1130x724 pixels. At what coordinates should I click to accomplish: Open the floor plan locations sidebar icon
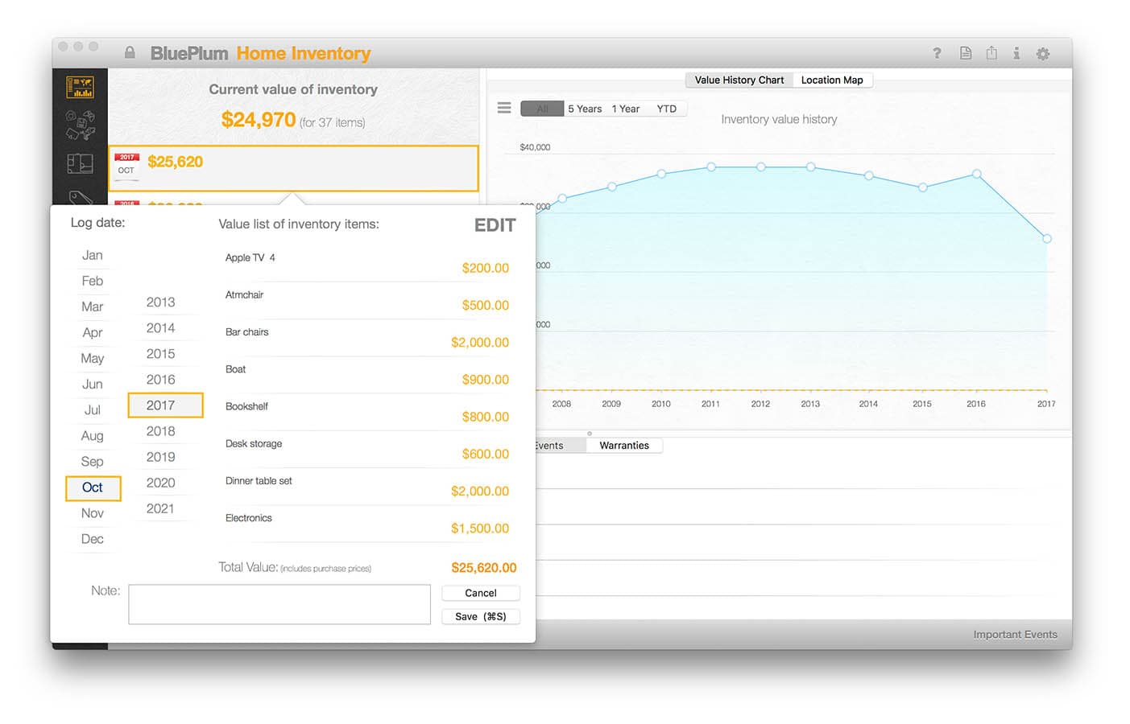tap(80, 163)
